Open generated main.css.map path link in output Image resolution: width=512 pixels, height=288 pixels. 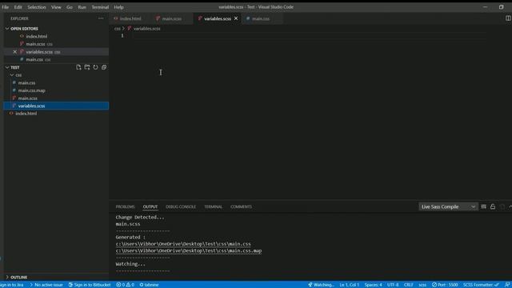click(x=189, y=250)
